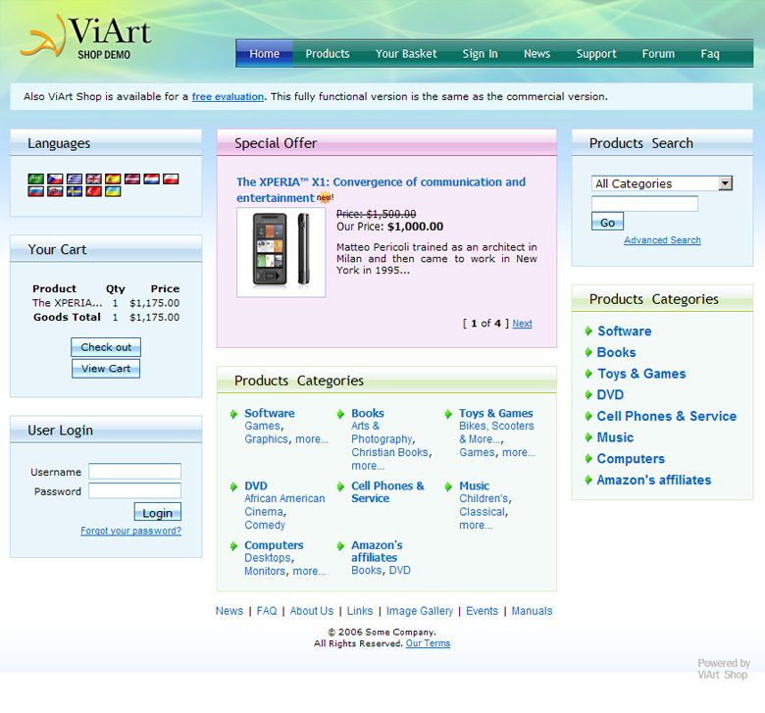Click green arrow beside Software in center panel
The width and height of the screenshot is (765, 713).
point(233,414)
